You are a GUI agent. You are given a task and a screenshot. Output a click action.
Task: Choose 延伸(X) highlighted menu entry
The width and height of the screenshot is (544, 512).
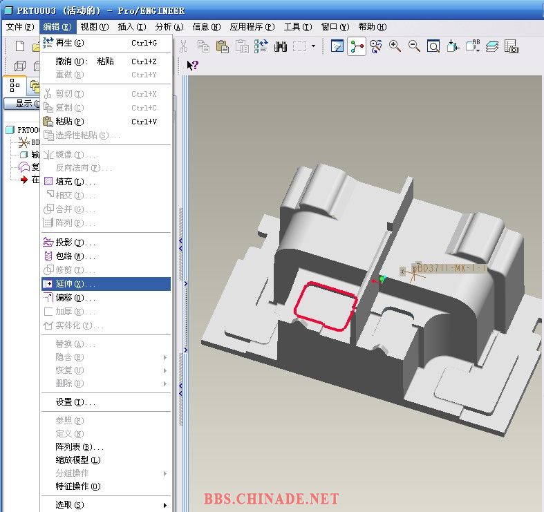click(106, 284)
